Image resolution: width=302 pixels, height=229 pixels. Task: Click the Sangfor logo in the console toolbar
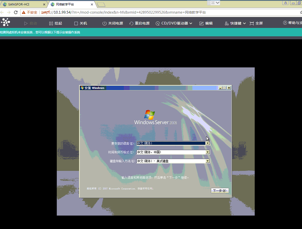[x=6, y=22]
